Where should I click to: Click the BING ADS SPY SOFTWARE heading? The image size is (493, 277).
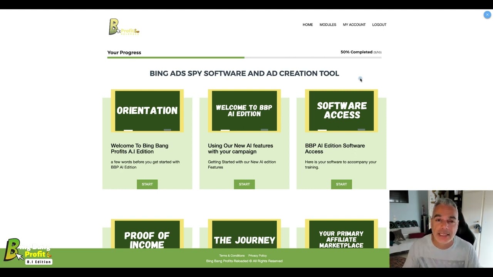pyautogui.click(x=244, y=73)
